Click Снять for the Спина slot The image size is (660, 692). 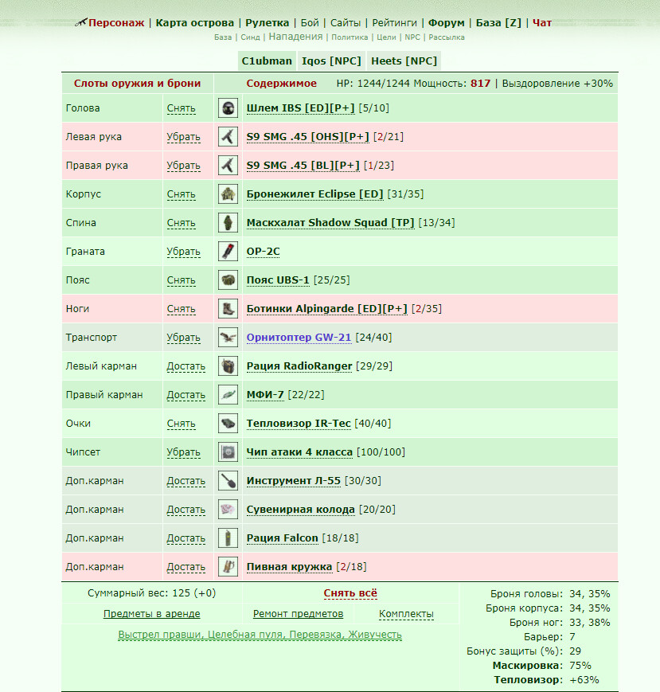point(181,223)
